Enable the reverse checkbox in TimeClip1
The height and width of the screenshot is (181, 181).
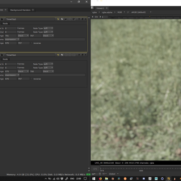tap(31, 79)
